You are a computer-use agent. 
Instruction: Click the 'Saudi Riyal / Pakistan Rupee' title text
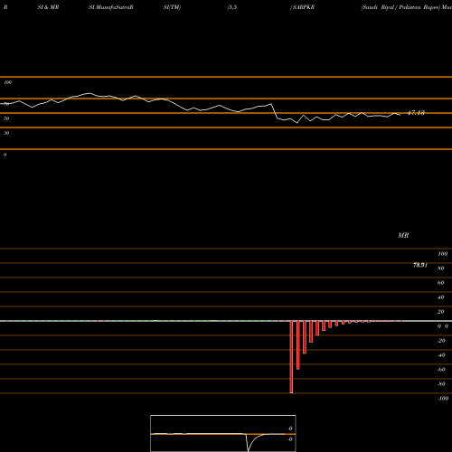coord(400,7)
